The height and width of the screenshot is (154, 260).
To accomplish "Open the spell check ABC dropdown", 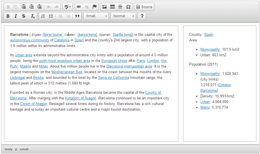I will [68, 7].
